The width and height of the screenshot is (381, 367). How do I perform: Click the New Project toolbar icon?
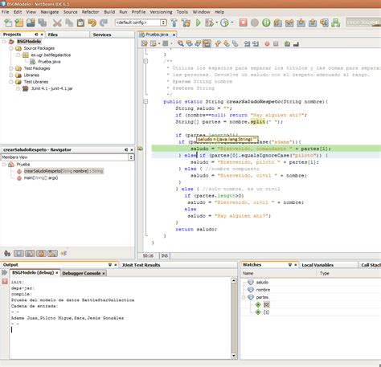[x=19, y=22]
